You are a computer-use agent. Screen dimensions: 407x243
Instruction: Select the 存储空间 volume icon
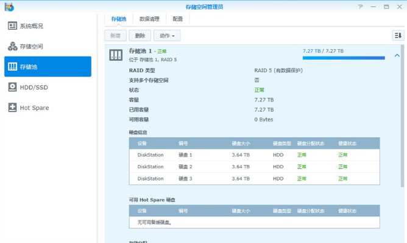pos(12,46)
